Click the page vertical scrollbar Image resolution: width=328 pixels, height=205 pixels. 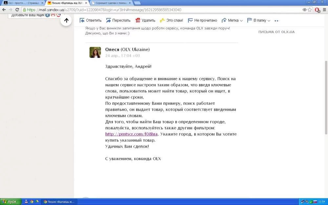coord(326,98)
